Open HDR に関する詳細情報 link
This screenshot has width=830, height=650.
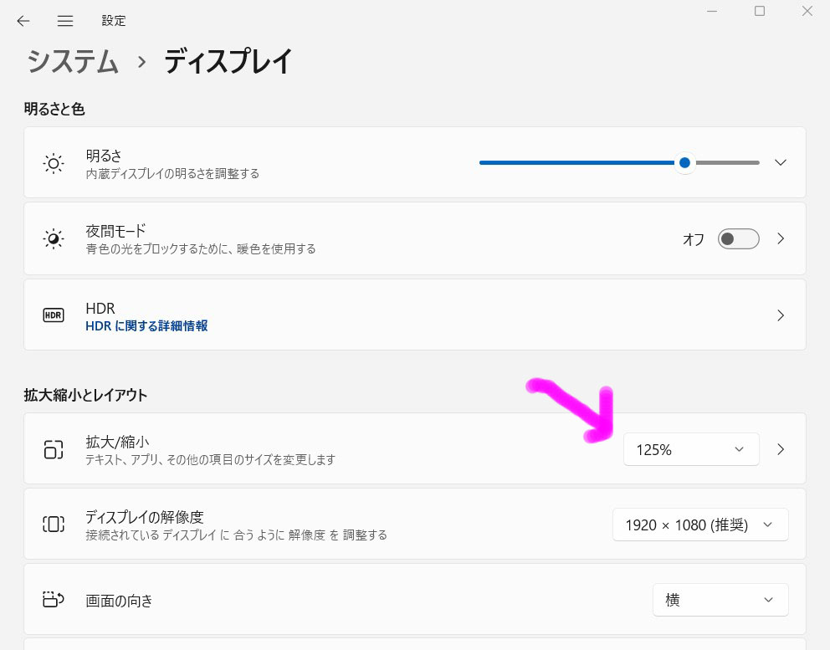pos(146,326)
